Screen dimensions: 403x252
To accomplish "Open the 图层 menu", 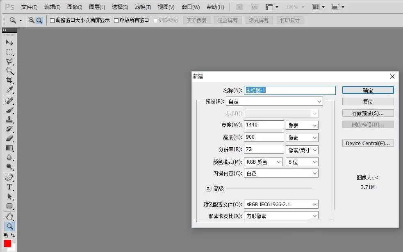I will [x=97, y=7].
